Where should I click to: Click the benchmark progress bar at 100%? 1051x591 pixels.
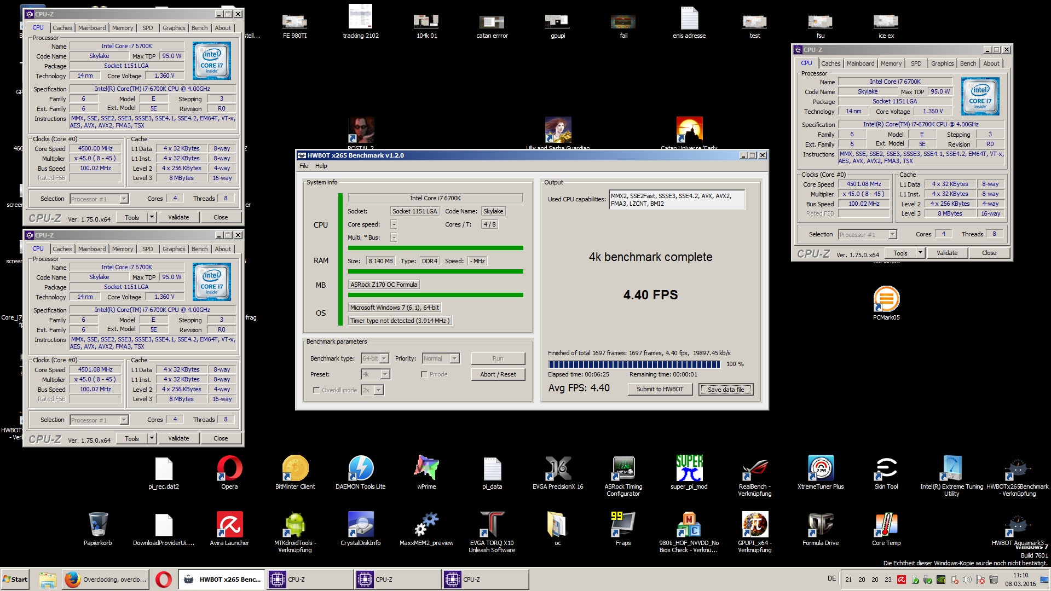(x=634, y=364)
